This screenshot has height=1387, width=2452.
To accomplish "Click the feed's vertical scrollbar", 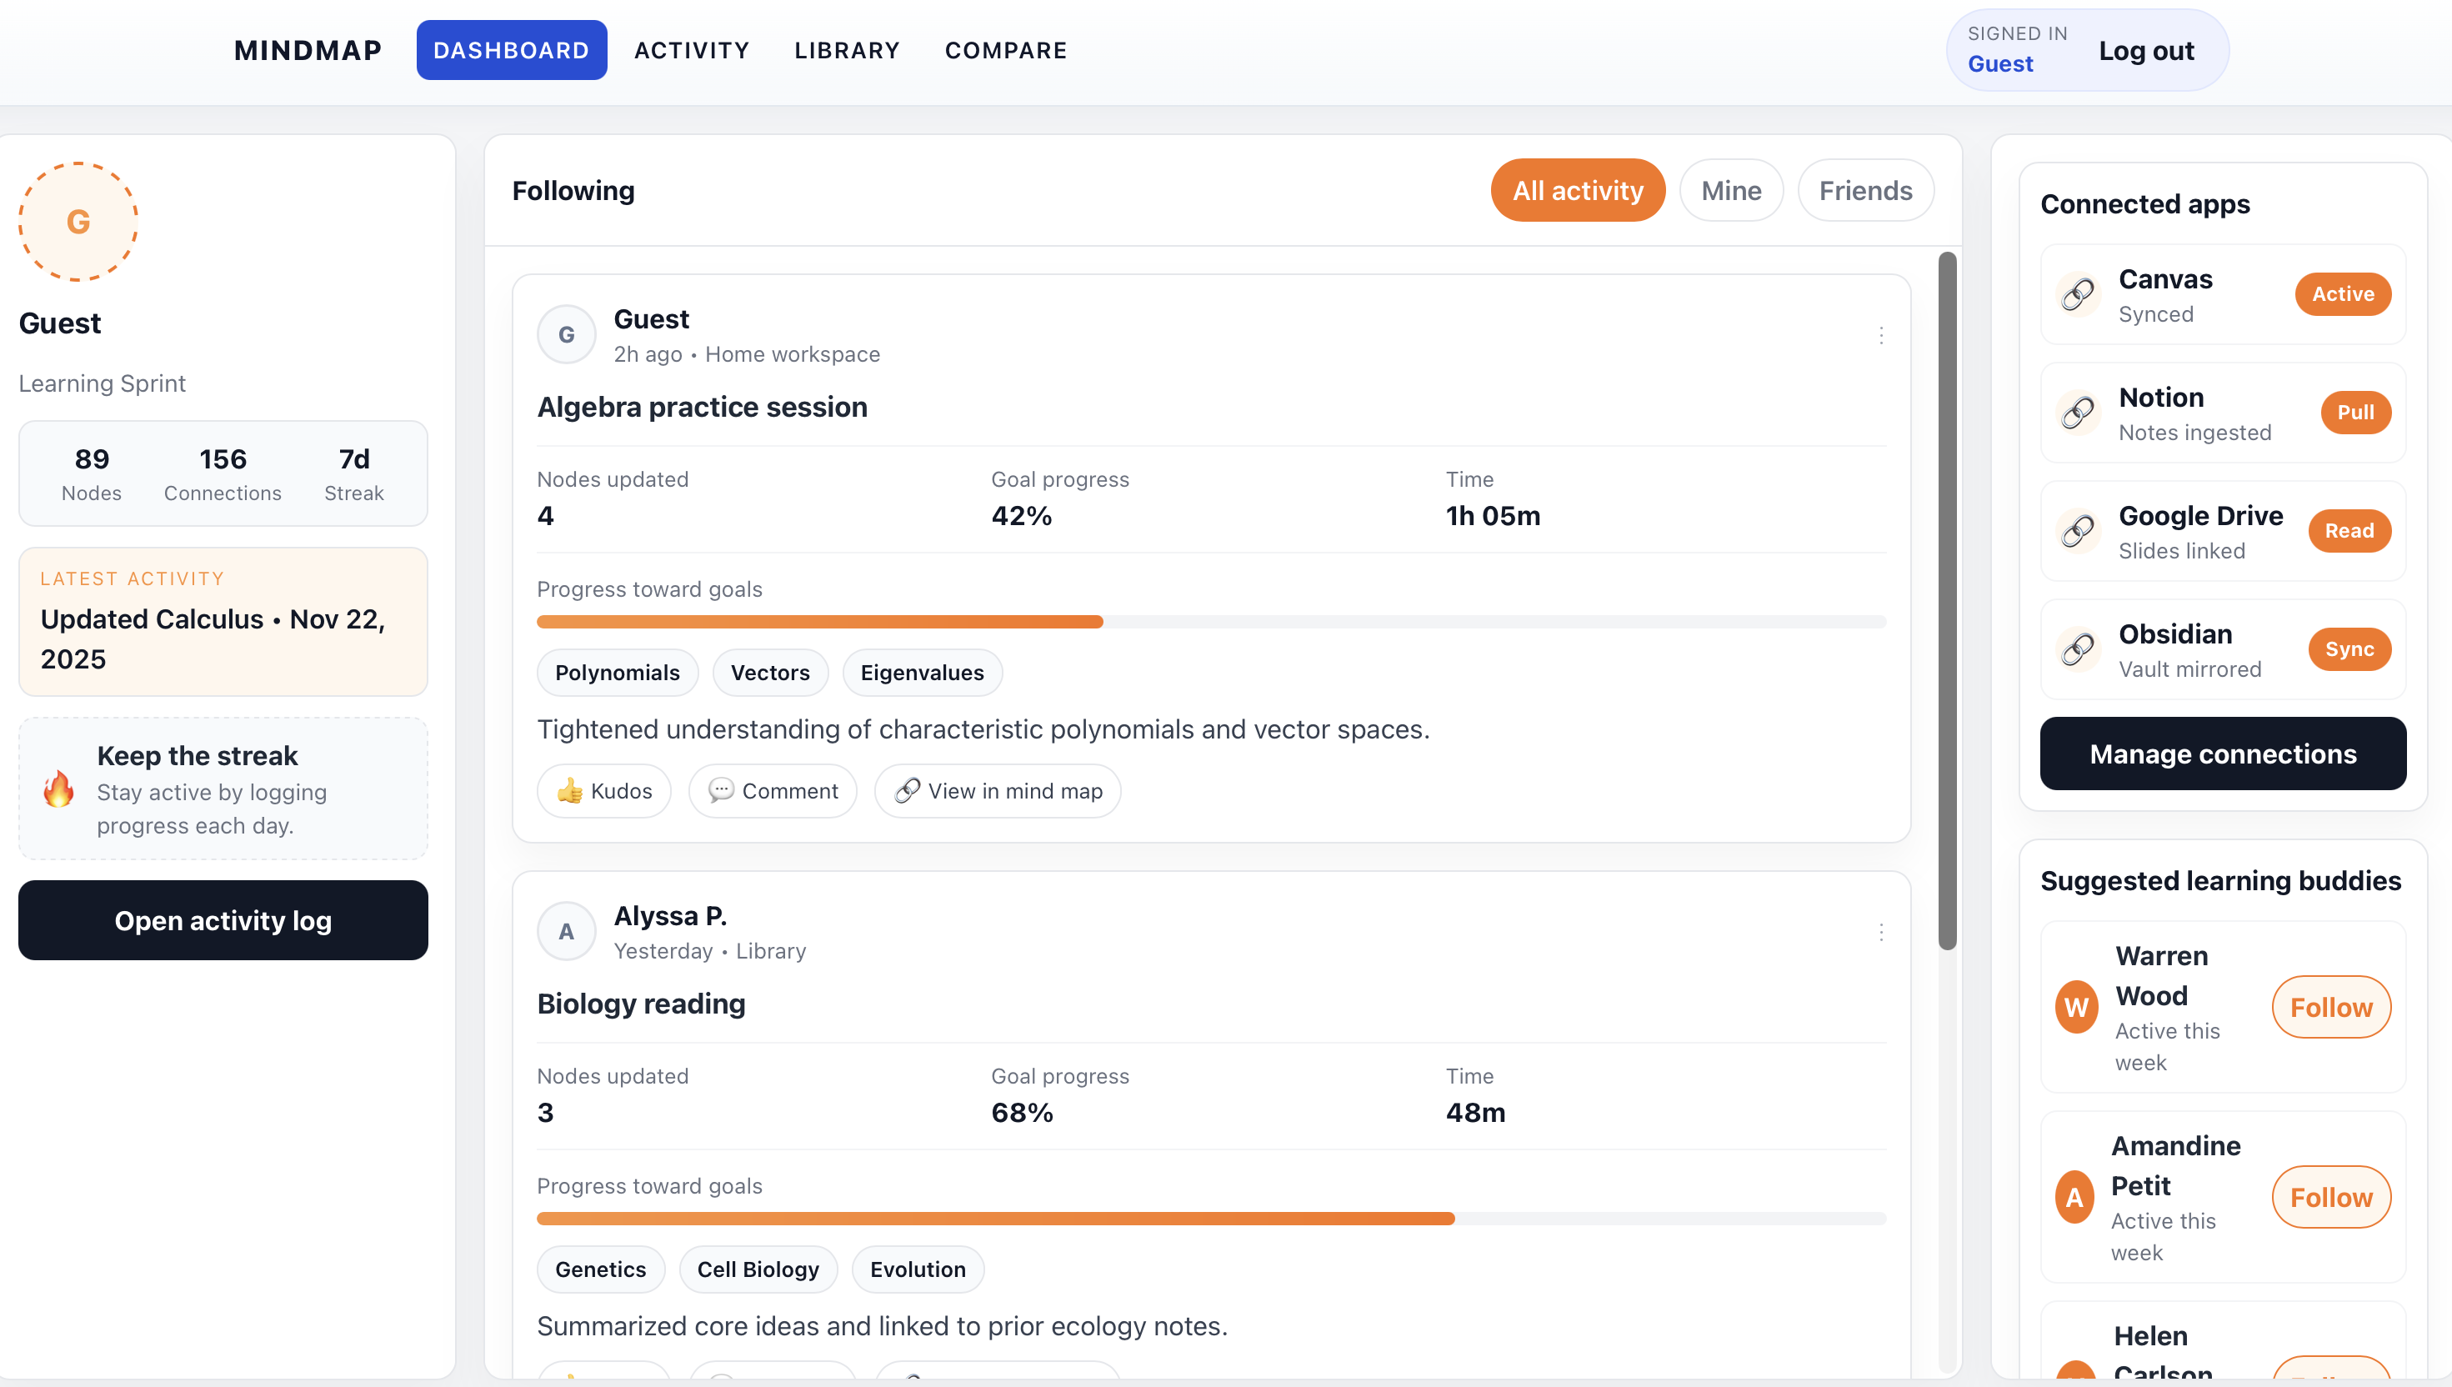I will click(1947, 600).
